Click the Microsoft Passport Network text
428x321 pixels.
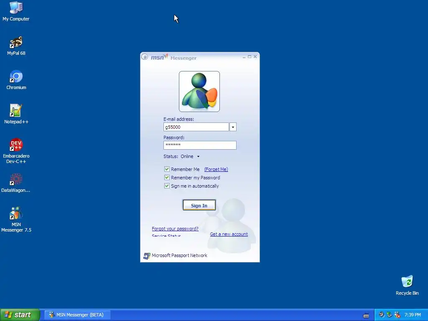tap(179, 255)
